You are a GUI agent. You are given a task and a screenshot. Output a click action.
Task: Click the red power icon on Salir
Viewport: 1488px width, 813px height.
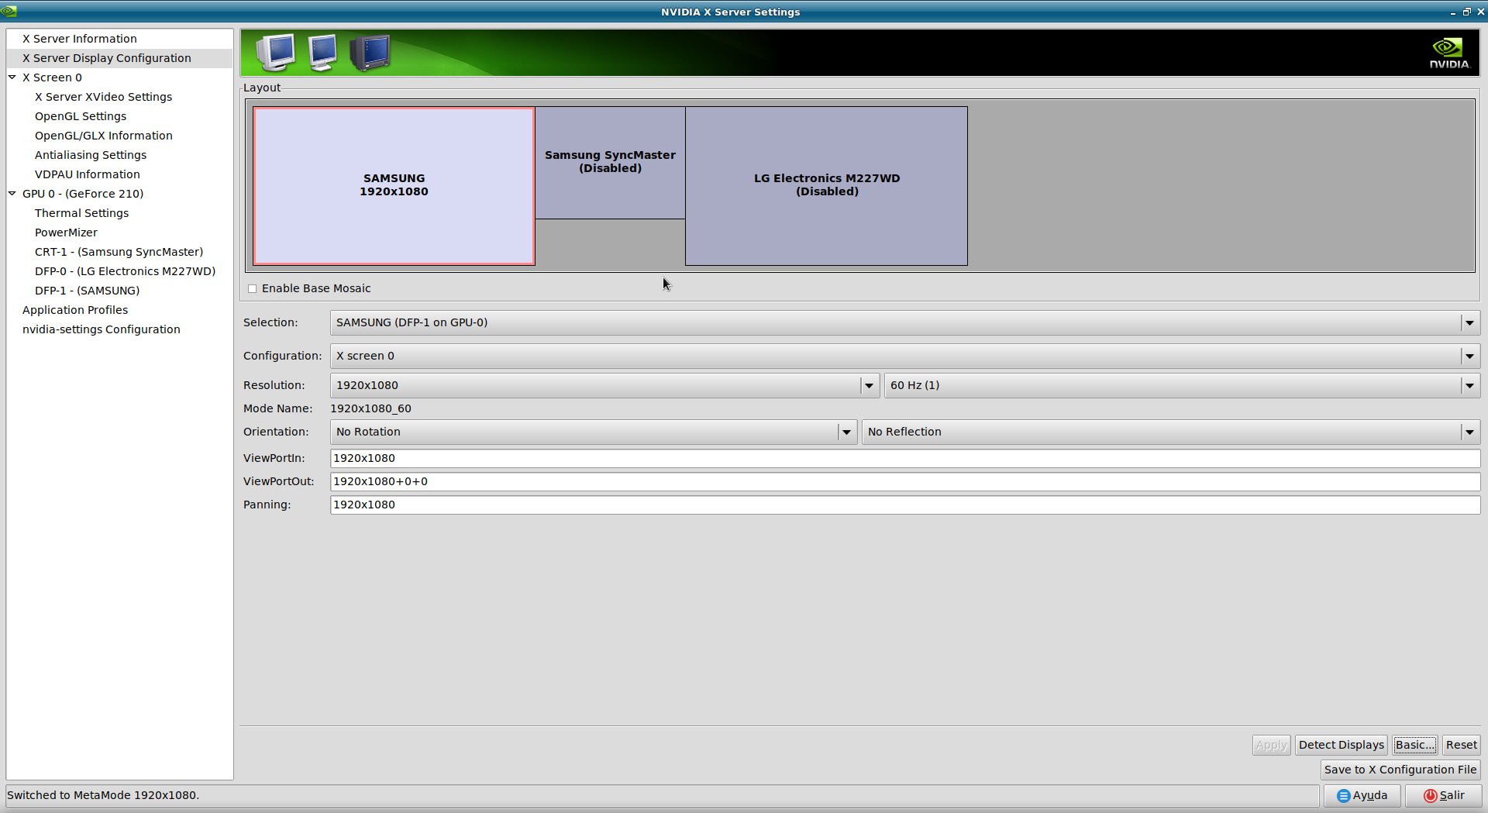1431,796
